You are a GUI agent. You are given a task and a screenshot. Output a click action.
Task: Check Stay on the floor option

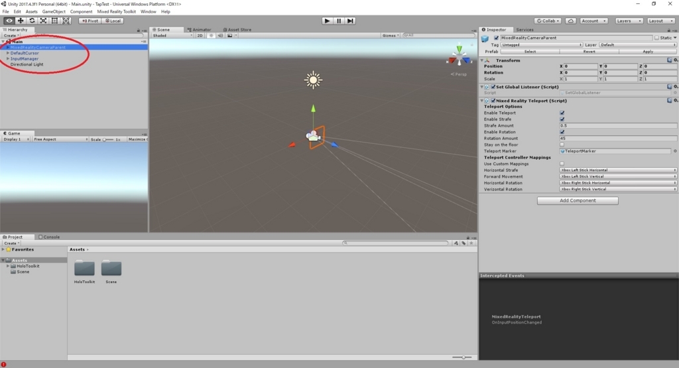coord(562,145)
